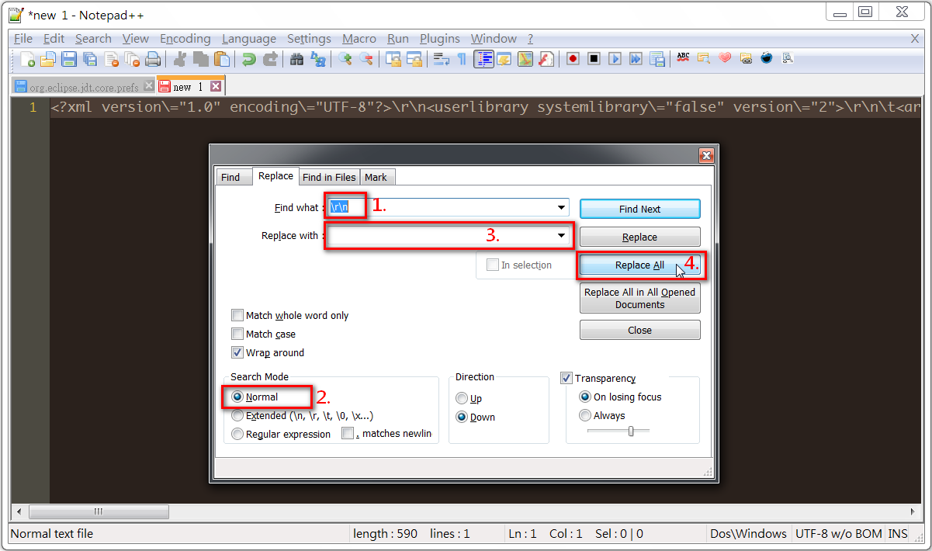Screen dimensions: 932x551
Task: Click UTF-8 w/o BOM status entry
Action: pyautogui.click(x=838, y=534)
